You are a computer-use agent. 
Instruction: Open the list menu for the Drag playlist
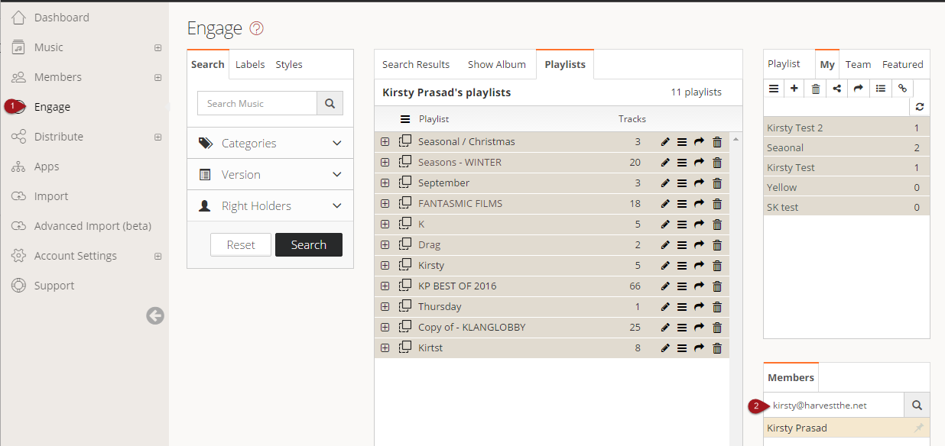pos(682,245)
